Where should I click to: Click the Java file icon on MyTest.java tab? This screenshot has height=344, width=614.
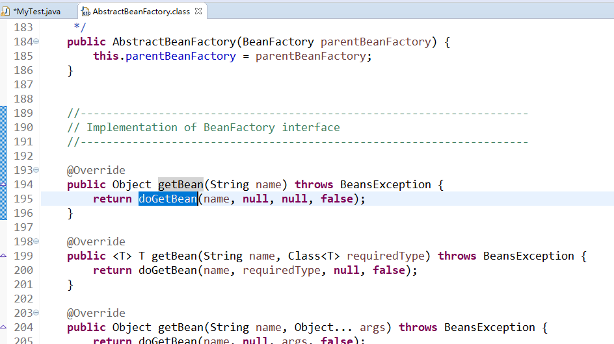point(5,11)
